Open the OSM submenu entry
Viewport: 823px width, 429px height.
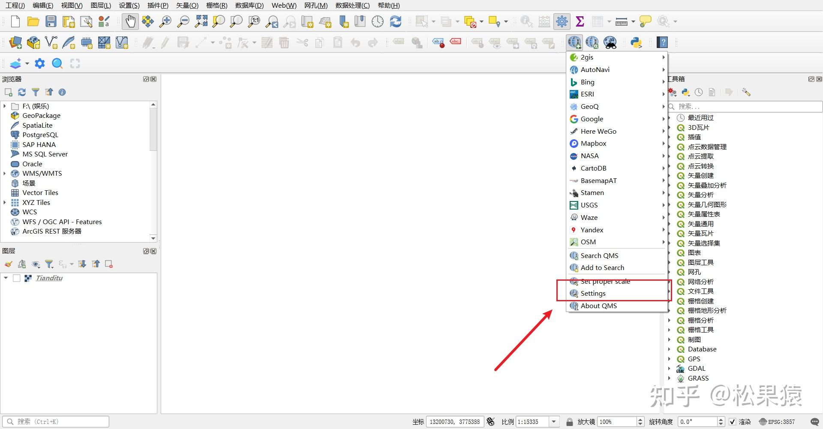coord(617,242)
